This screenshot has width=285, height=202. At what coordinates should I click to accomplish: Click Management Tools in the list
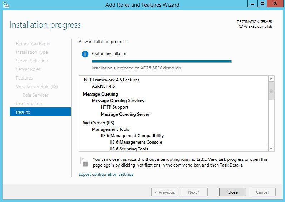(x=110, y=129)
